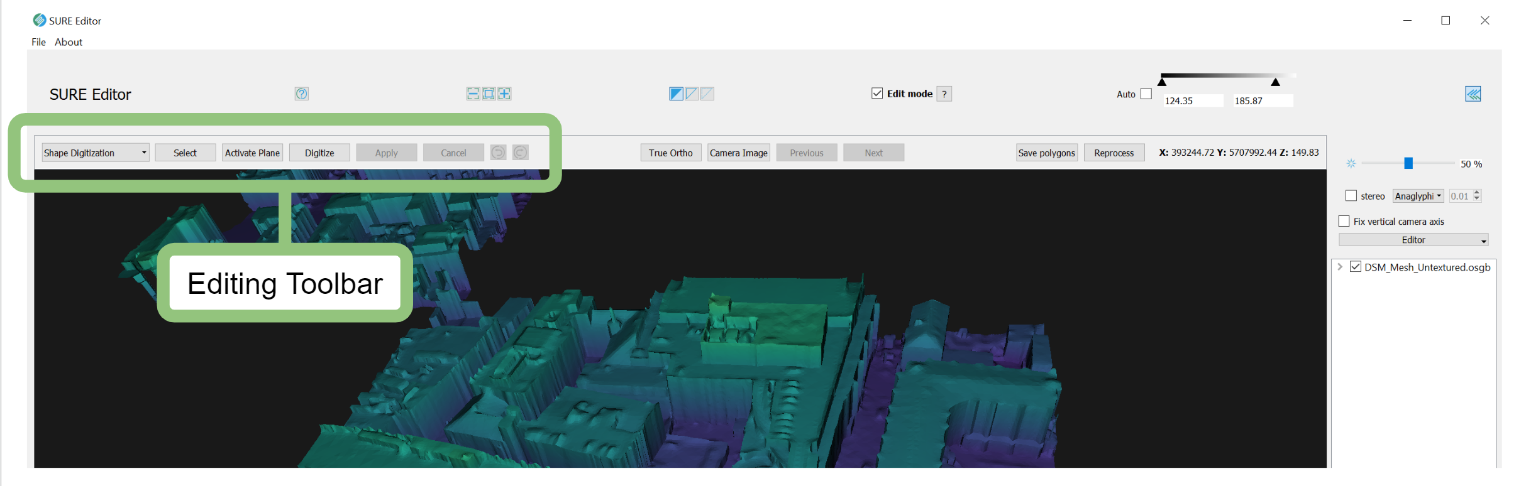Image resolution: width=1526 pixels, height=486 pixels.
Task: Toggle visibility of DSM_Mesh_Untextured.osgb layer
Action: [x=1356, y=266]
